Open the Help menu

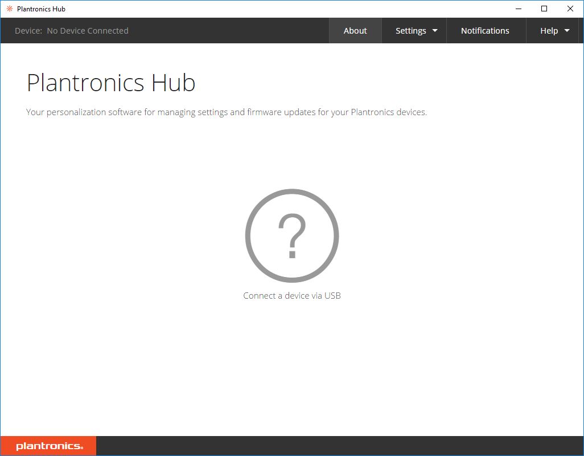coord(552,31)
